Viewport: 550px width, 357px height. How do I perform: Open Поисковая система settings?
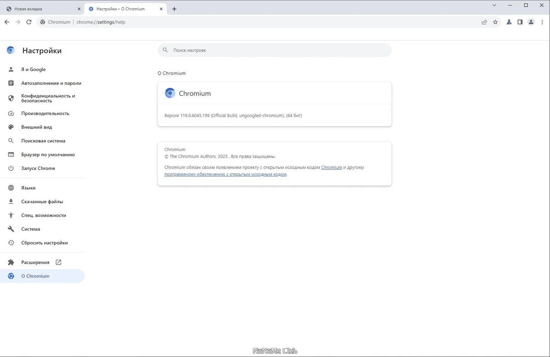click(42, 141)
